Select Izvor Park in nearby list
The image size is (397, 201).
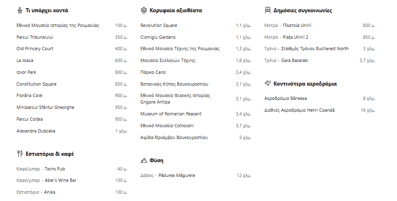(26, 72)
